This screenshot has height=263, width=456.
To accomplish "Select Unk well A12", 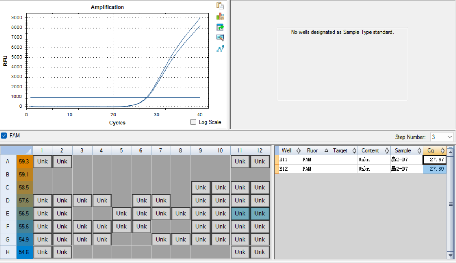I will pos(260,162).
